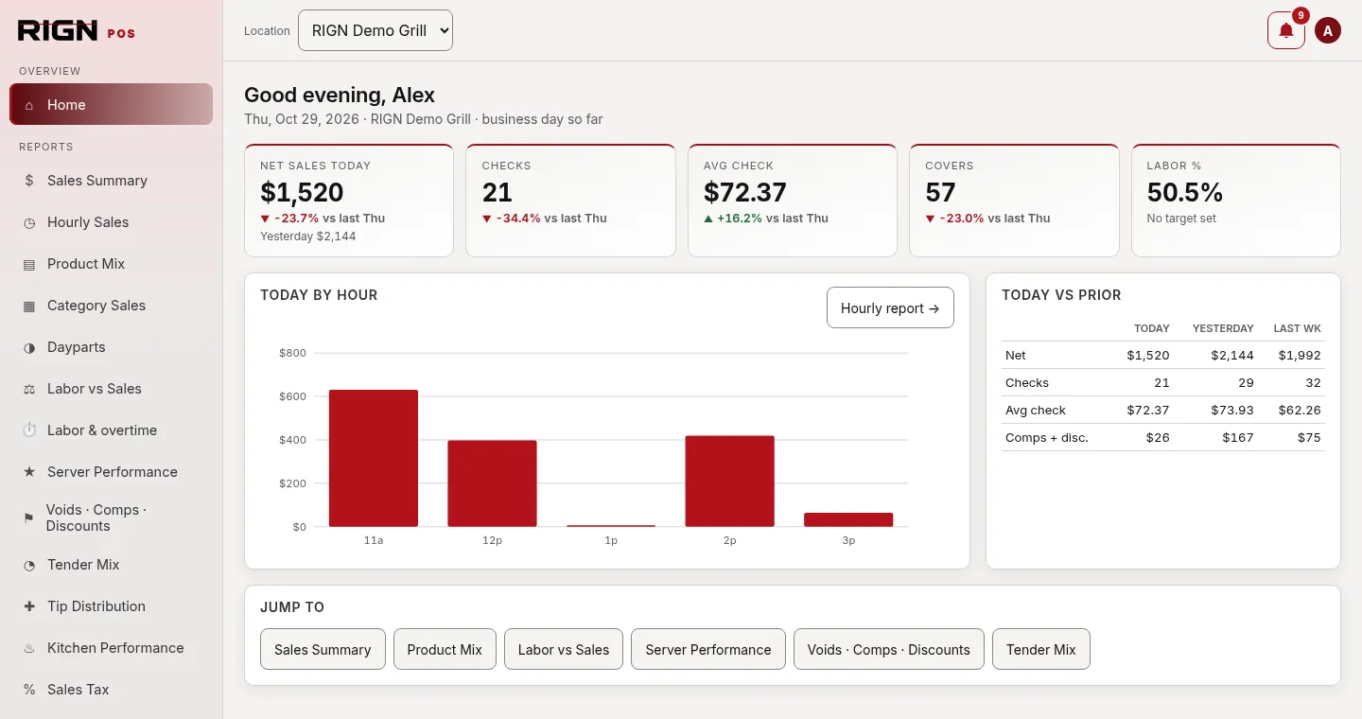Screen dimensions: 1362x719
Task: Click the house icon beside Home
Action: pyautogui.click(x=29, y=105)
